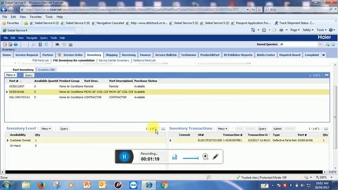Click the recorder webcam icon
This screenshot has width=338, height=190.
(x=205, y=157)
